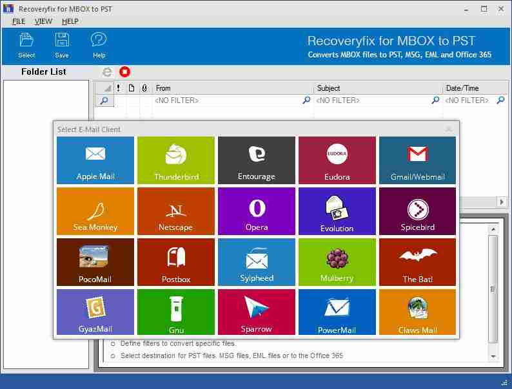Click horizontal scrollbar right arrow
This screenshot has width=512, height=389.
click(502, 202)
